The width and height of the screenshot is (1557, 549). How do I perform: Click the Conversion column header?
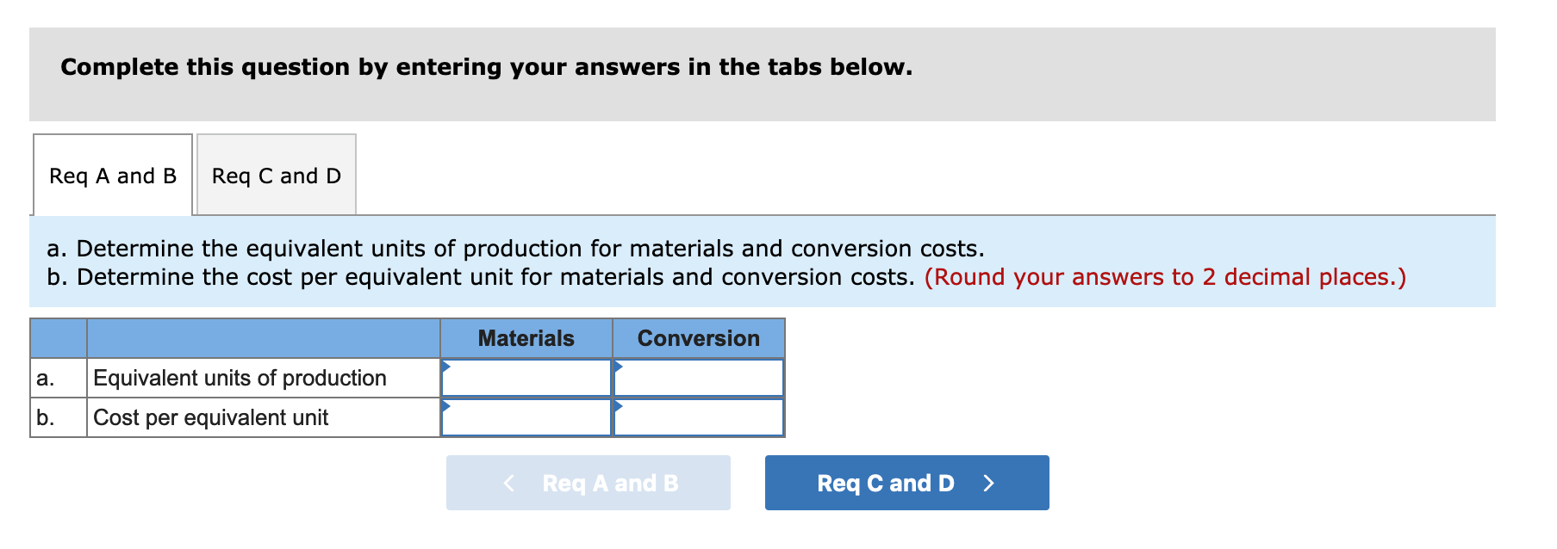tap(698, 338)
